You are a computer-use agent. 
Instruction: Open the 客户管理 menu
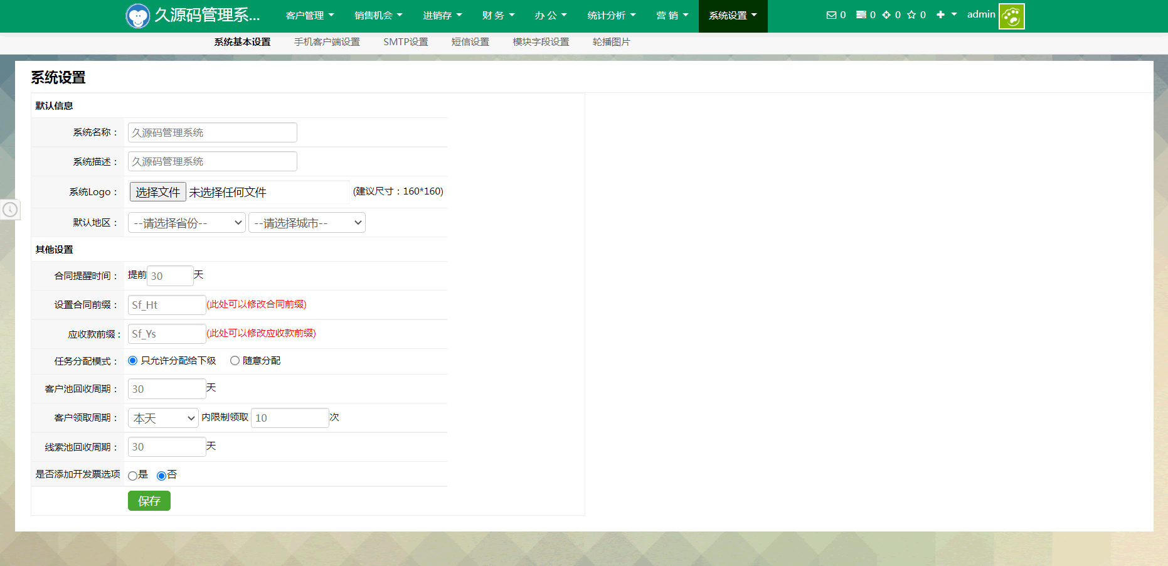pos(309,16)
